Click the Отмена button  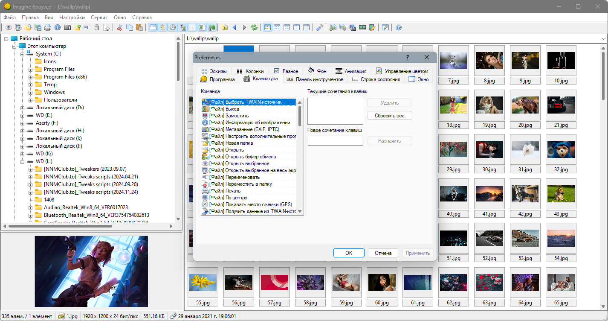point(383,253)
